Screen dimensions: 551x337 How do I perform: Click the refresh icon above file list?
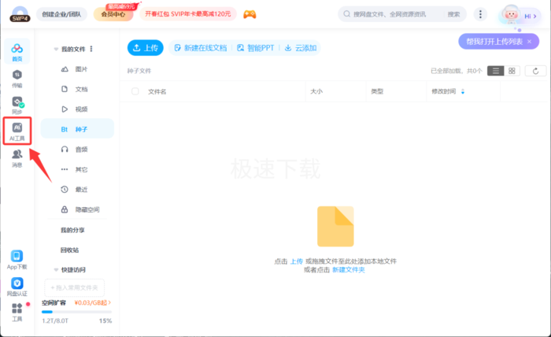tap(535, 71)
